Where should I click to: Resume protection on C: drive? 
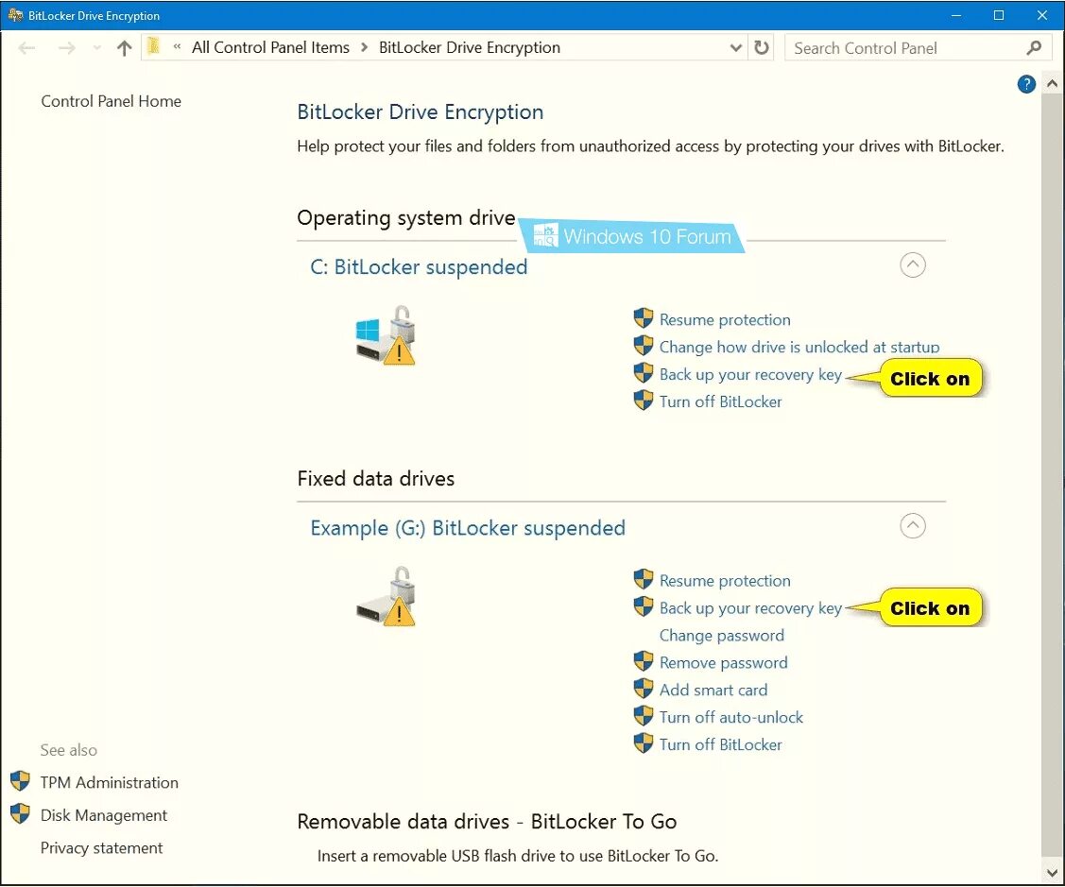tap(725, 320)
